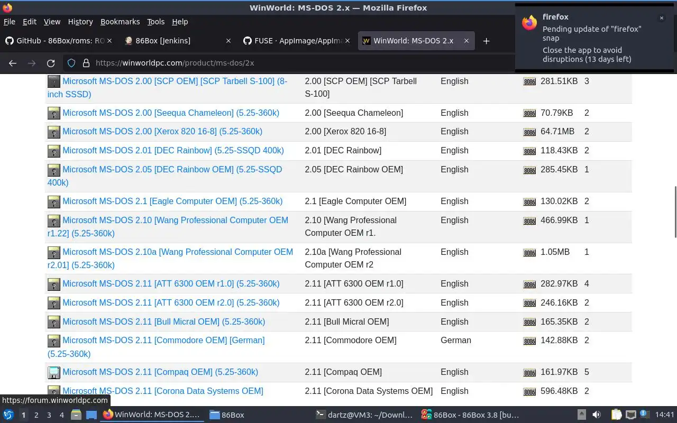The width and height of the screenshot is (677, 423).
Task: Close the WinWorld: MS-DOS 2.x tab
Action: coord(466,41)
